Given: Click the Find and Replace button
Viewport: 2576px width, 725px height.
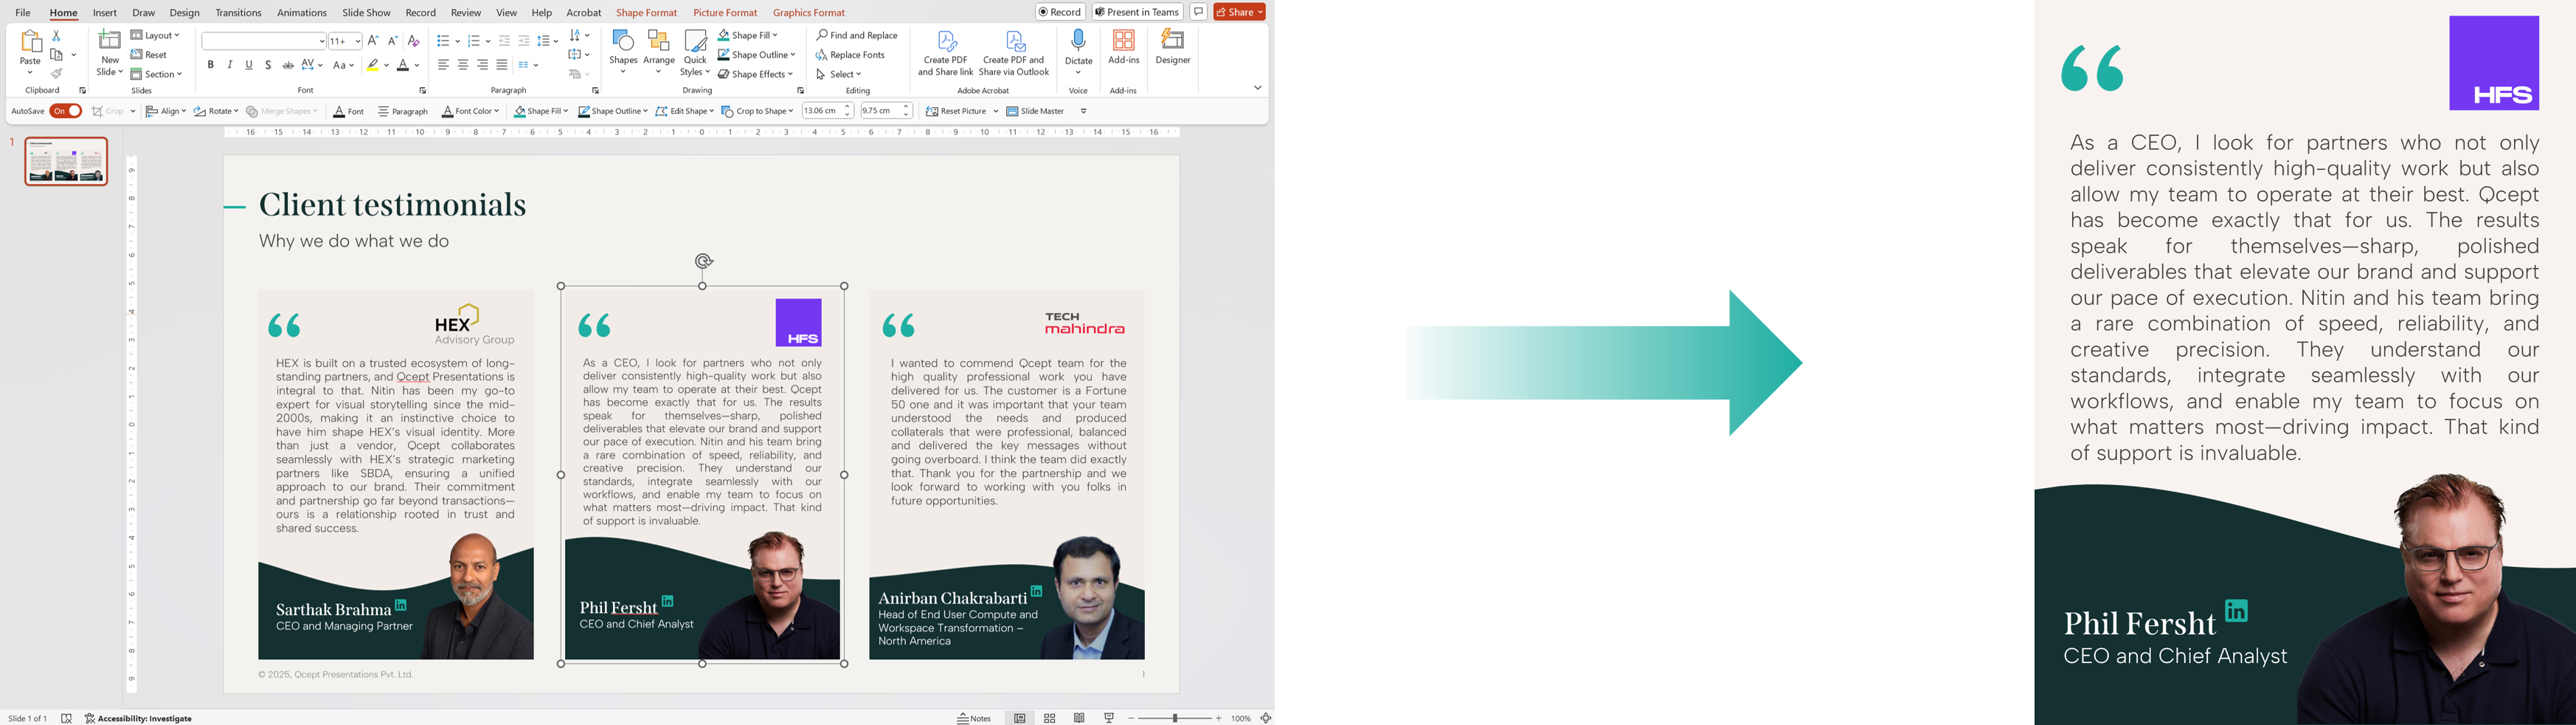Looking at the screenshot, I should (857, 35).
